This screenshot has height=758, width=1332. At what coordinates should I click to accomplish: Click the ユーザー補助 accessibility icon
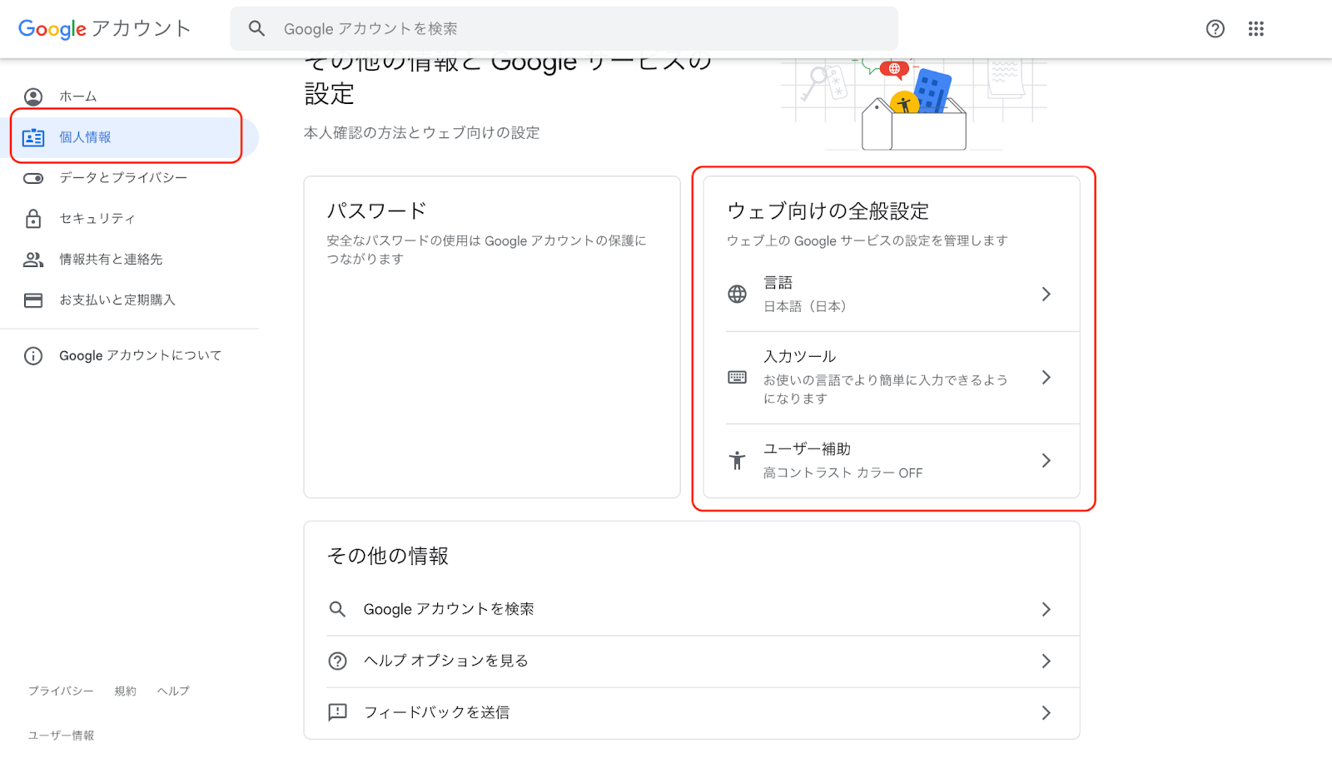[737, 460]
